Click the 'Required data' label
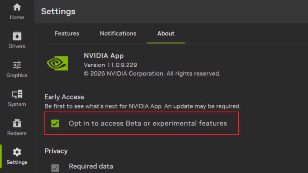This screenshot has width=308, height=173. coord(91,166)
